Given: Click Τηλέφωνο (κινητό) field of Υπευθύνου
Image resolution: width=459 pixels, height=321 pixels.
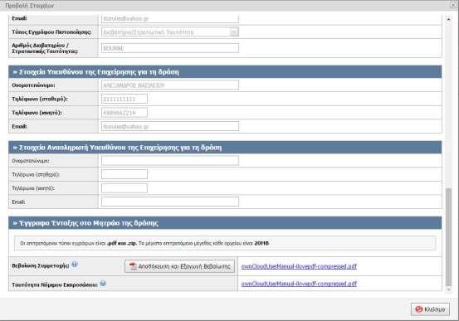Looking at the screenshot, I should (x=125, y=112).
